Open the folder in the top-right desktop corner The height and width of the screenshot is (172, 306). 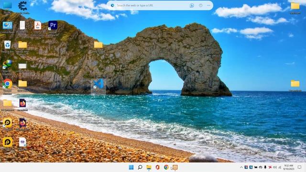click(295, 8)
